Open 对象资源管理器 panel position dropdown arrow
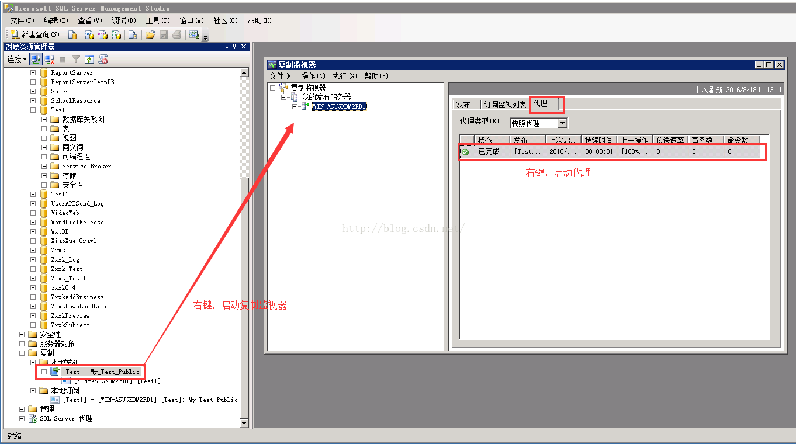 (x=227, y=47)
